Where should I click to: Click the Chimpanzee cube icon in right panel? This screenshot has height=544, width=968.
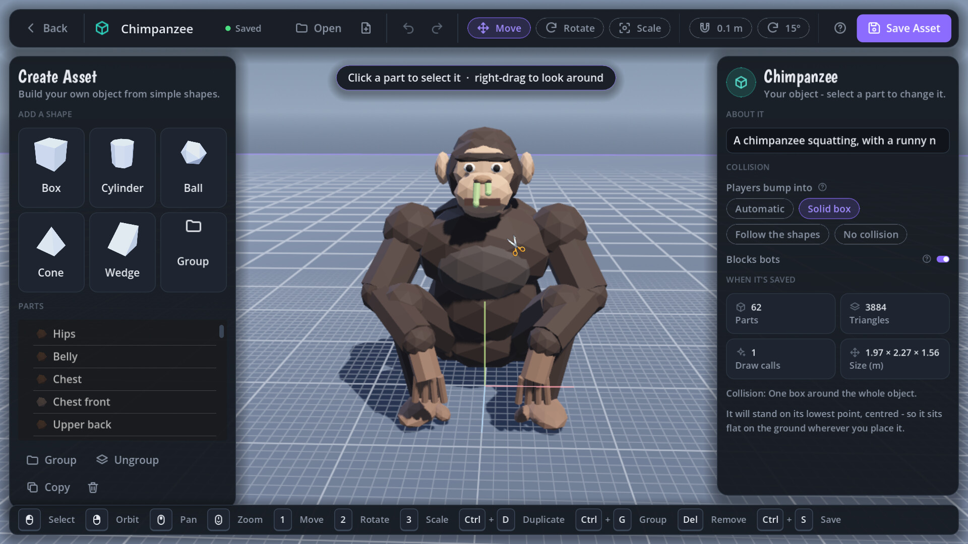[741, 82]
